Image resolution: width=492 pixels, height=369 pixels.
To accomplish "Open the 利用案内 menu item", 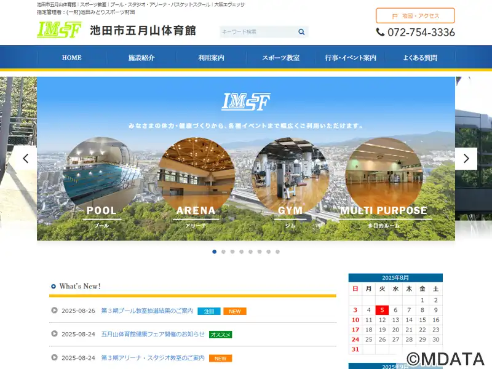I will click(211, 58).
